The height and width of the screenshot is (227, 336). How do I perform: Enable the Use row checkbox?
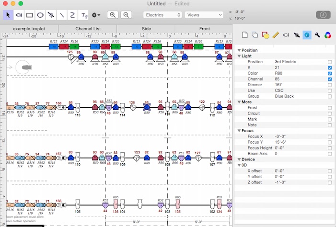click(330, 91)
